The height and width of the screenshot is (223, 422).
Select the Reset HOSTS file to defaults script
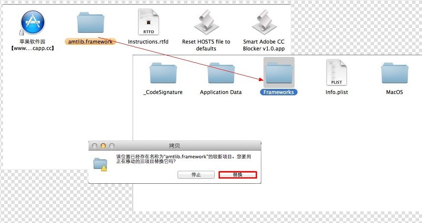coord(206,22)
